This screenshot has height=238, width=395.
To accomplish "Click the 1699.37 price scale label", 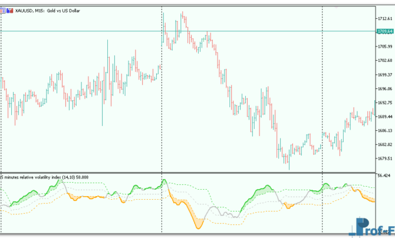I will [x=385, y=75].
